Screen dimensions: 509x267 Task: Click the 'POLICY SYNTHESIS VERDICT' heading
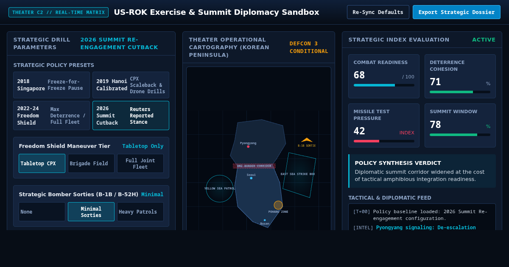tap(398, 163)
